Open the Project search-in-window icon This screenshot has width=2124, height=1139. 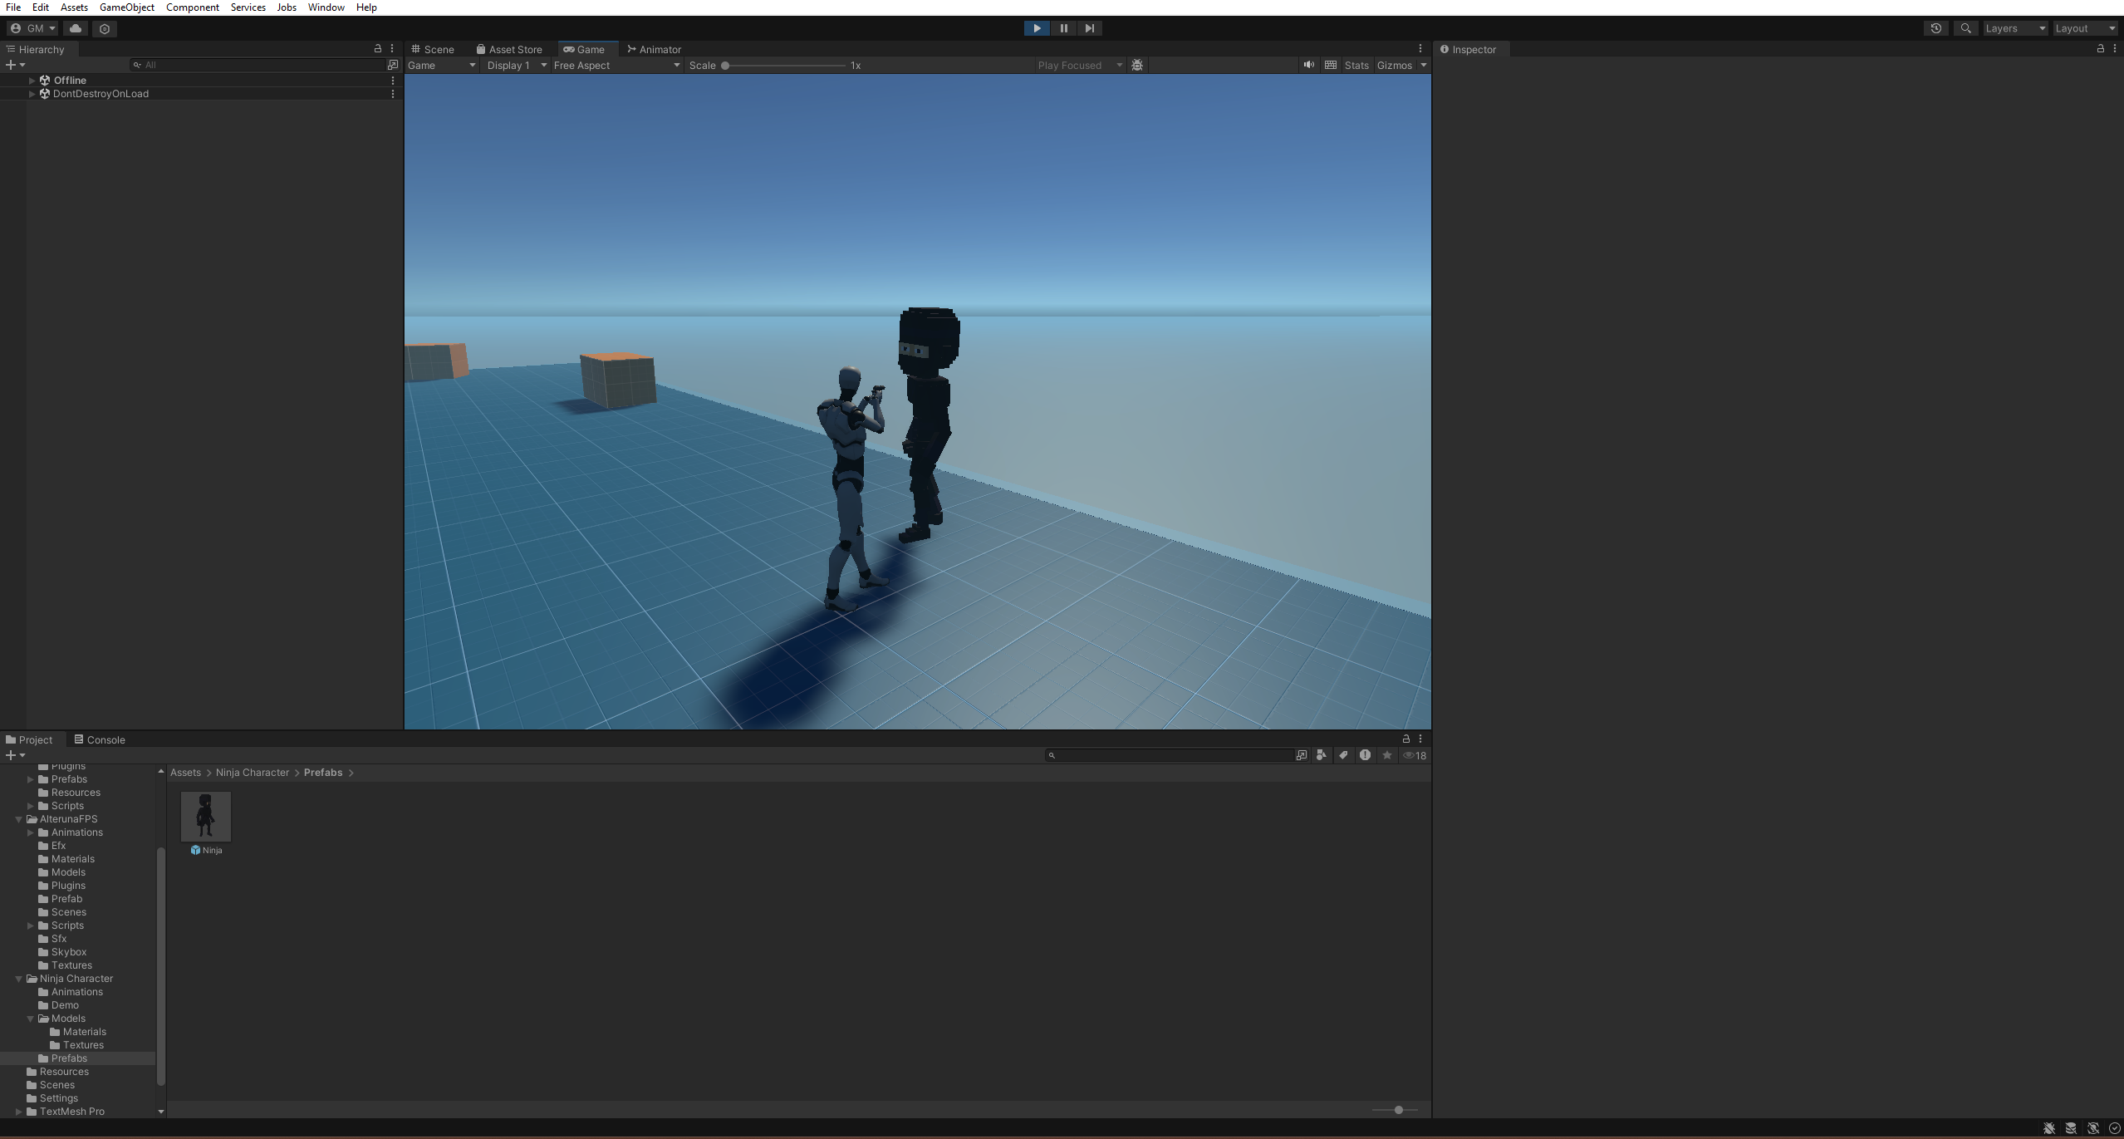(x=1302, y=755)
